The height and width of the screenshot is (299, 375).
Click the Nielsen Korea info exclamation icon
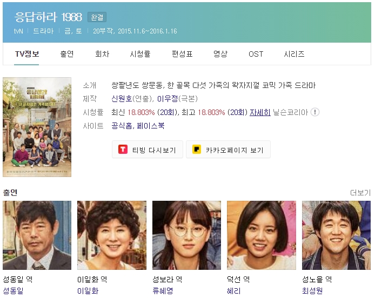coord(314,112)
